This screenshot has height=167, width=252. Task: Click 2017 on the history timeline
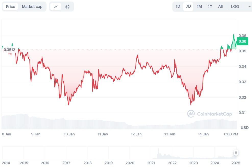[66, 163]
